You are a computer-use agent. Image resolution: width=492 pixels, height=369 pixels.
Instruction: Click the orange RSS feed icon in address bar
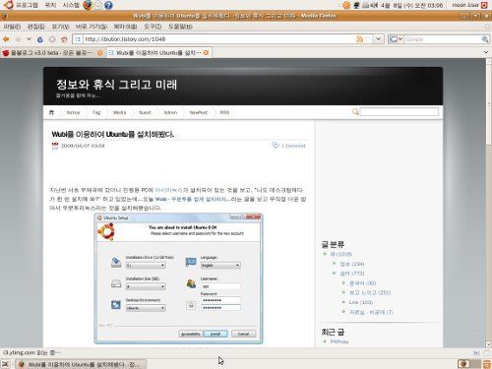pyautogui.click(x=360, y=39)
